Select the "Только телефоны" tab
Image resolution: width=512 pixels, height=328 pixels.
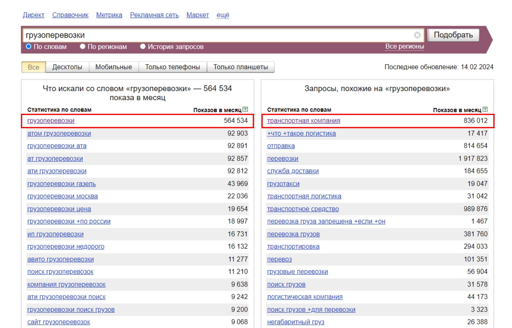(x=173, y=67)
